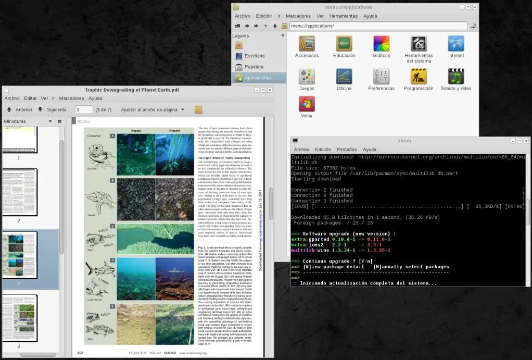Open the Educación category icon
The image size is (532, 360).
pyautogui.click(x=344, y=44)
